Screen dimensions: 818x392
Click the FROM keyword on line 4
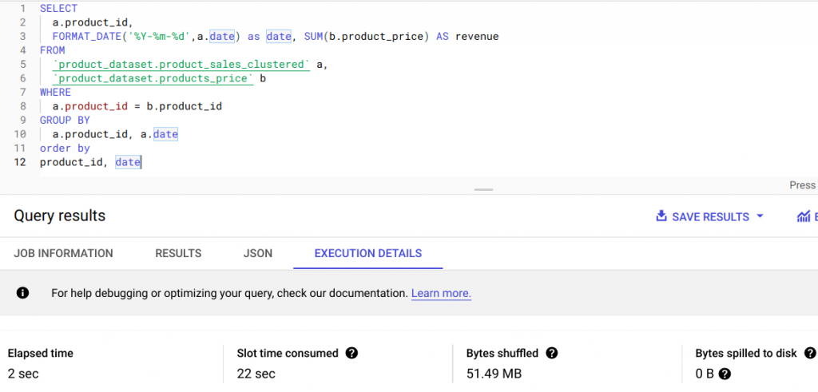(52, 50)
